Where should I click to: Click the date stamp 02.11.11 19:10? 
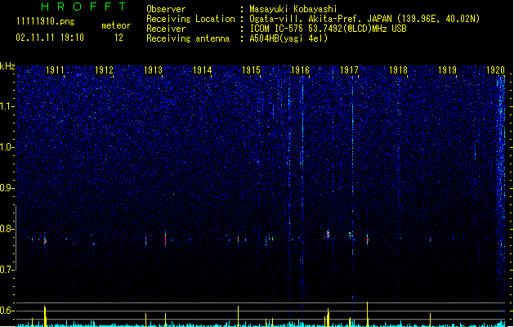50,38
